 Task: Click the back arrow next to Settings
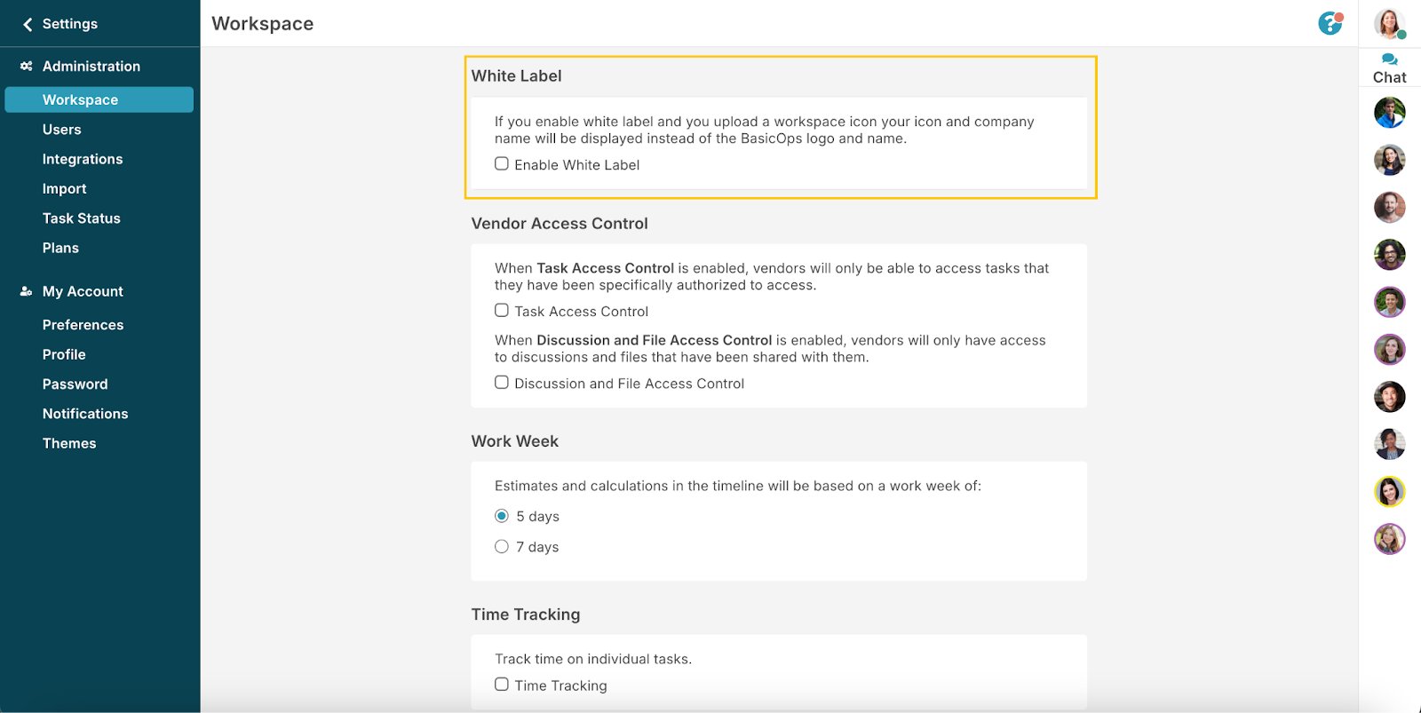click(28, 24)
